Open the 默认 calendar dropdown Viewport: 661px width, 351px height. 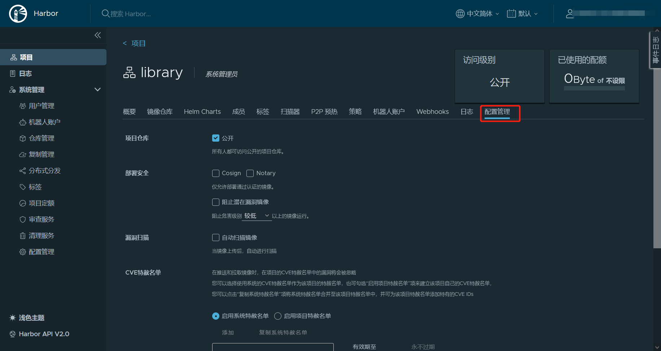tap(522, 14)
